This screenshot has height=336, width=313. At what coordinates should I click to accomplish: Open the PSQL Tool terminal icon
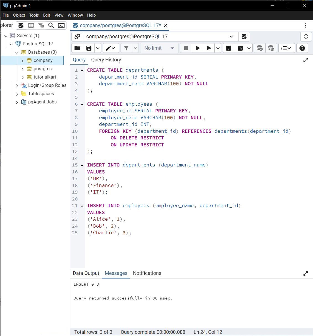pyautogui.click(x=61, y=25)
